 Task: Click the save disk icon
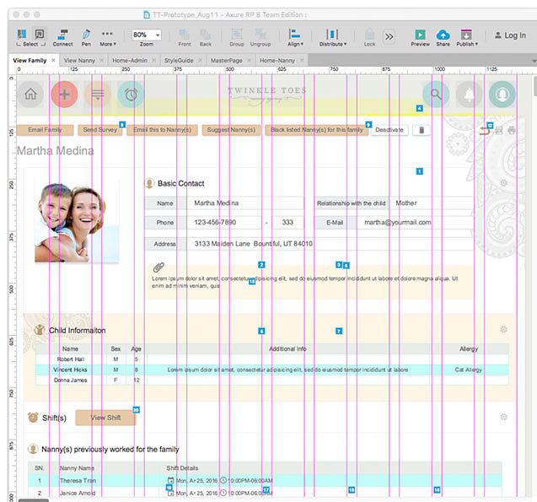point(499,130)
